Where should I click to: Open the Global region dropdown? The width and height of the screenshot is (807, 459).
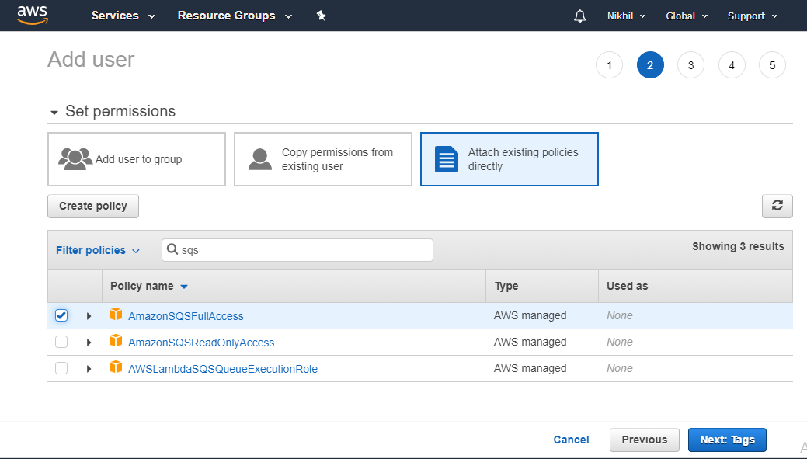coord(687,16)
